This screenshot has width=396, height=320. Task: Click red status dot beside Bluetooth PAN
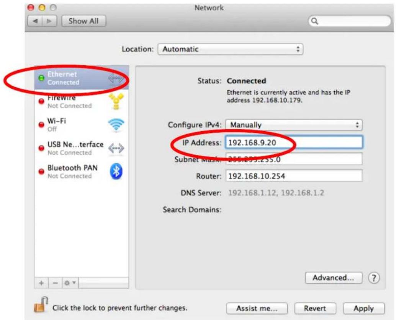pyautogui.click(x=41, y=172)
